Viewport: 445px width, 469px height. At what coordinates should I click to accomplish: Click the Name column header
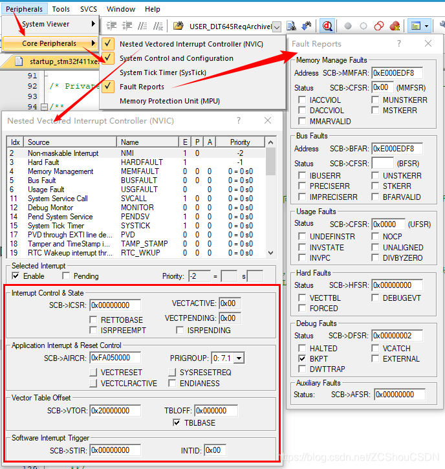pyautogui.click(x=147, y=142)
